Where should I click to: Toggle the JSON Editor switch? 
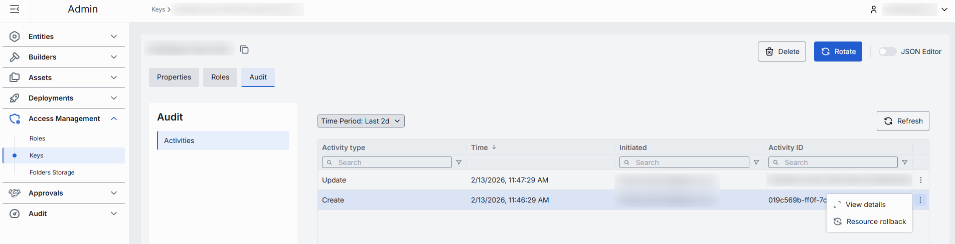tap(887, 51)
